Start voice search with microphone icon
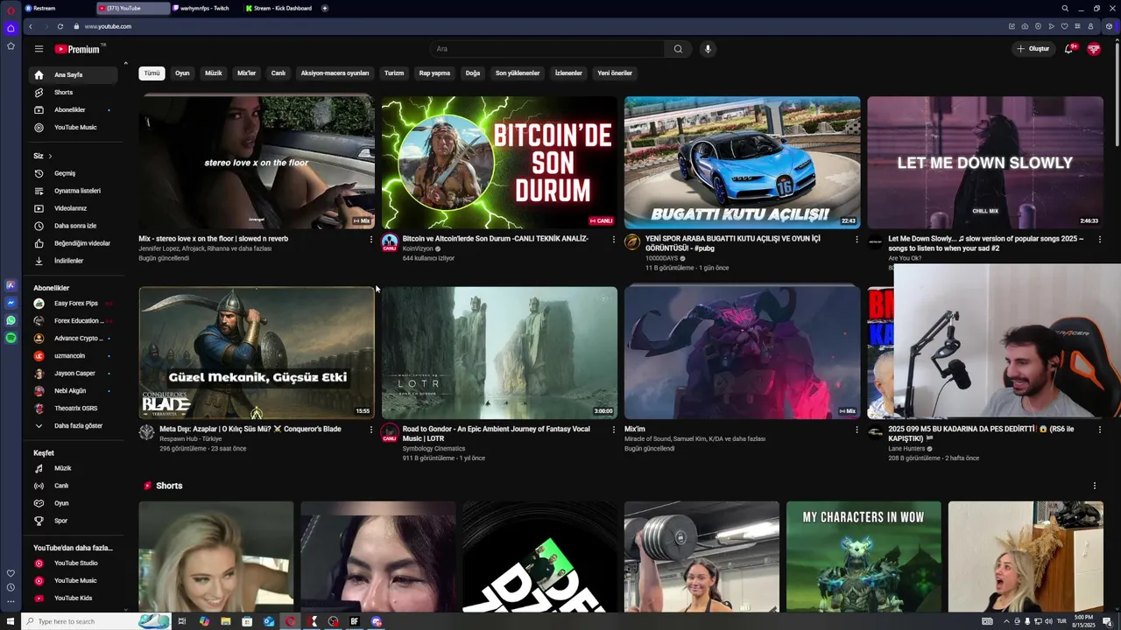The height and width of the screenshot is (630, 1121). pyautogui.click(x=708, y=49)
